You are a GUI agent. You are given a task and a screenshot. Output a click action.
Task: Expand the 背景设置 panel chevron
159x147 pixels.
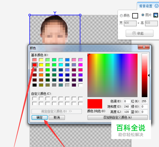click(156, 6)
